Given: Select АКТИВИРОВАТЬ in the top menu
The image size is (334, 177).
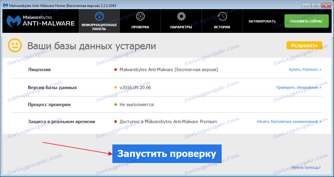Looking at the screenshot, I should (263, 21).
